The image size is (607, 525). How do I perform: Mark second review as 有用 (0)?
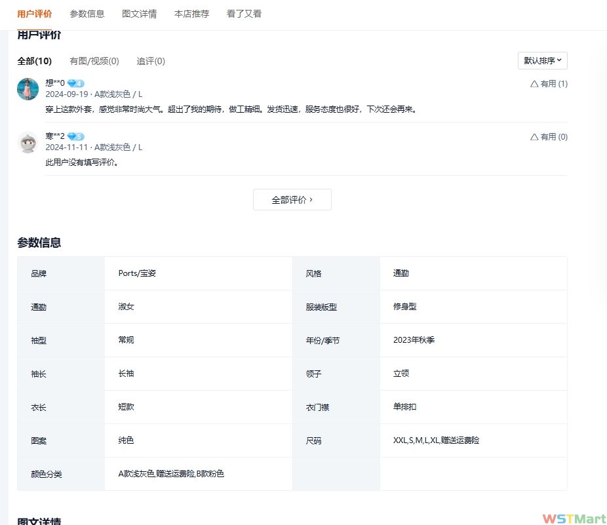(549, 137)
